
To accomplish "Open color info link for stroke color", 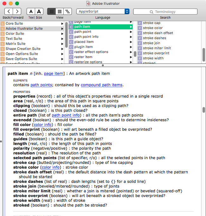I will click(x=51, y=167).
